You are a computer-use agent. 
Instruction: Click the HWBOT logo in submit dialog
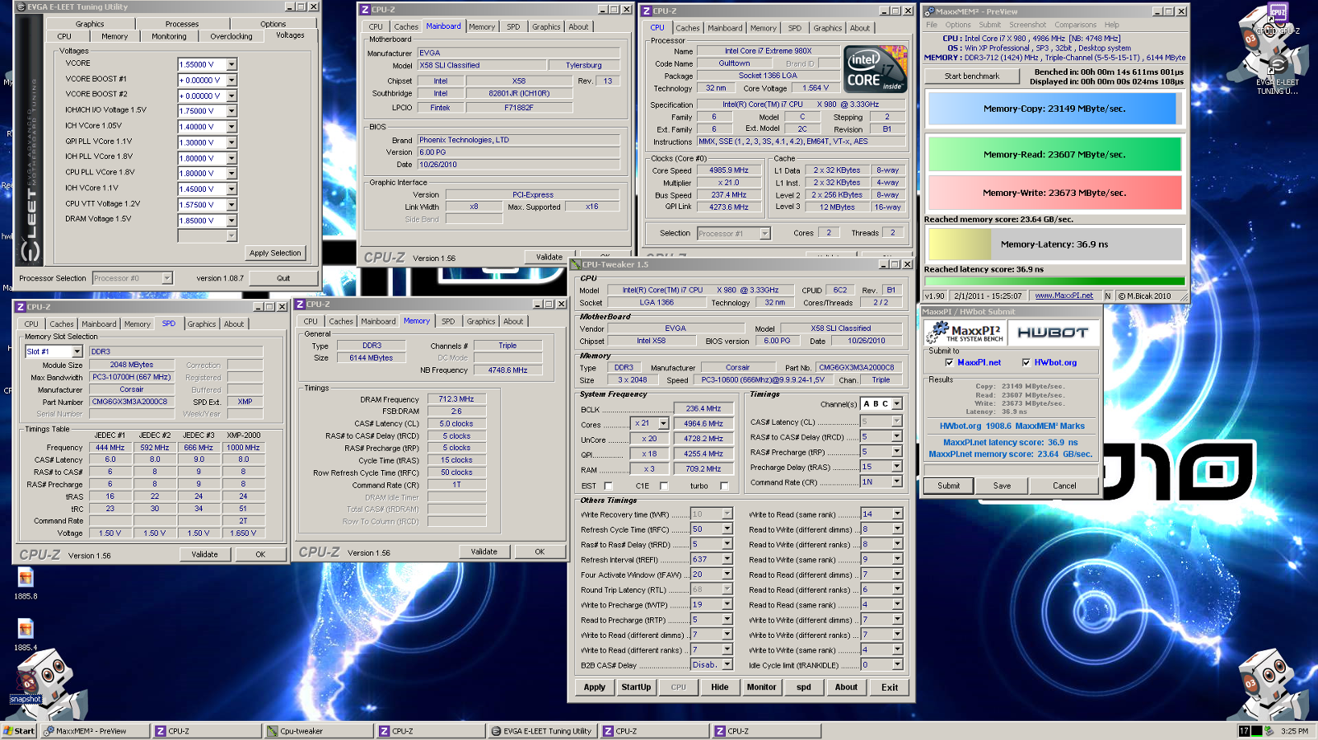point(1054,333)
